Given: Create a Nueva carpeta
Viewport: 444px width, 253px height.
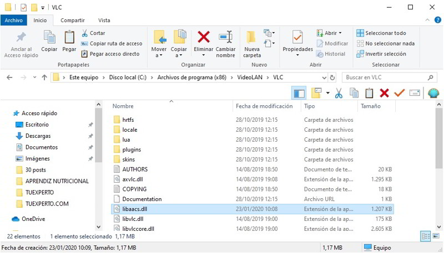Looking at the screenshot, I should pos(252,44).
